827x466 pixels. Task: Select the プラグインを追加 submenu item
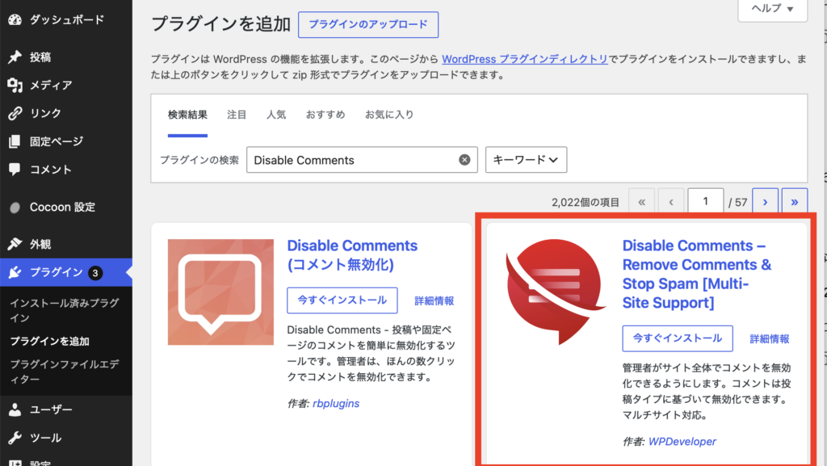point(49,341)
